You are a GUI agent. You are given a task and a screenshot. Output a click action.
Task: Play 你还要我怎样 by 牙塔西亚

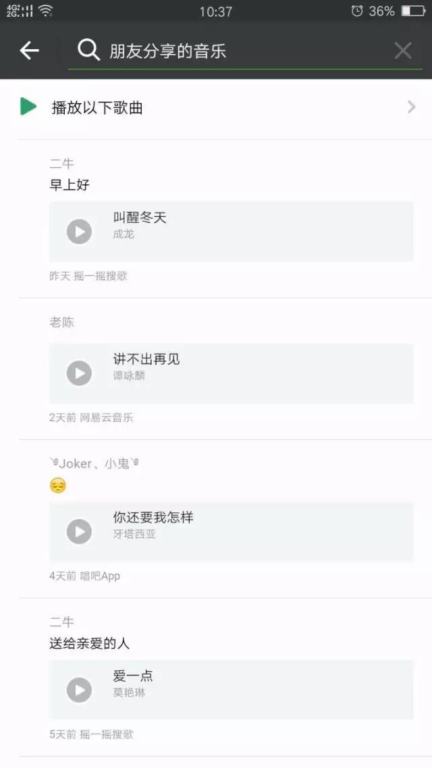[x=78, y=532]
